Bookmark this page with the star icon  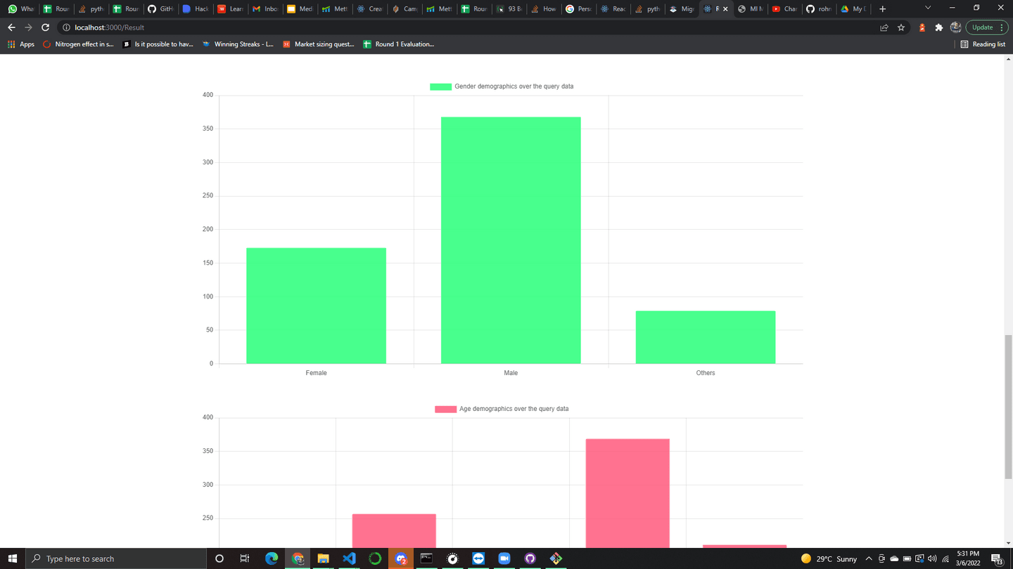(x=901, y=27)
